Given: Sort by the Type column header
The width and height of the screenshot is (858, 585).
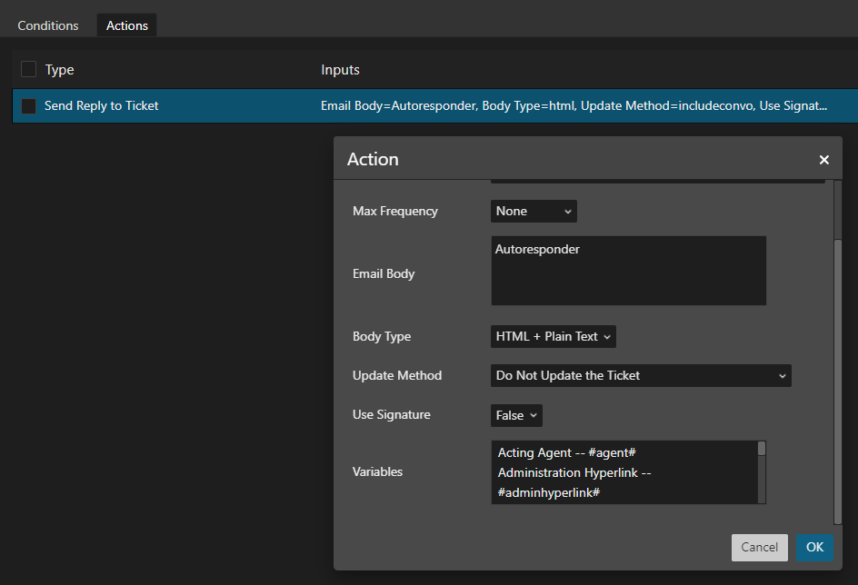Looking at the screenshot, I should click(x=60, y=70).
